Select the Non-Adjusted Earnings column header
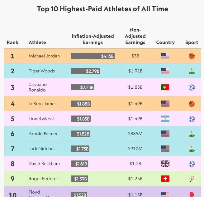This screenshot has height=197, width=204. click(135, 36)
